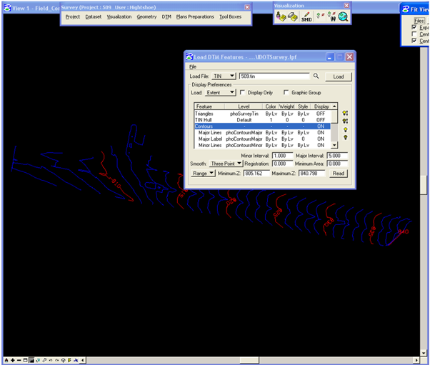Viewport: 430px width, 365px height.
Task: Click the Zoom Out minus icon
Action: click(x=19, y=360)
